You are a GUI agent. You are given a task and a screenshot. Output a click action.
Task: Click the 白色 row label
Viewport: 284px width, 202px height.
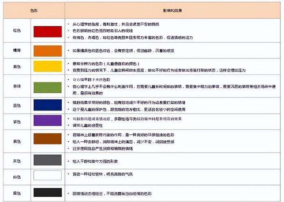(17, 176)
